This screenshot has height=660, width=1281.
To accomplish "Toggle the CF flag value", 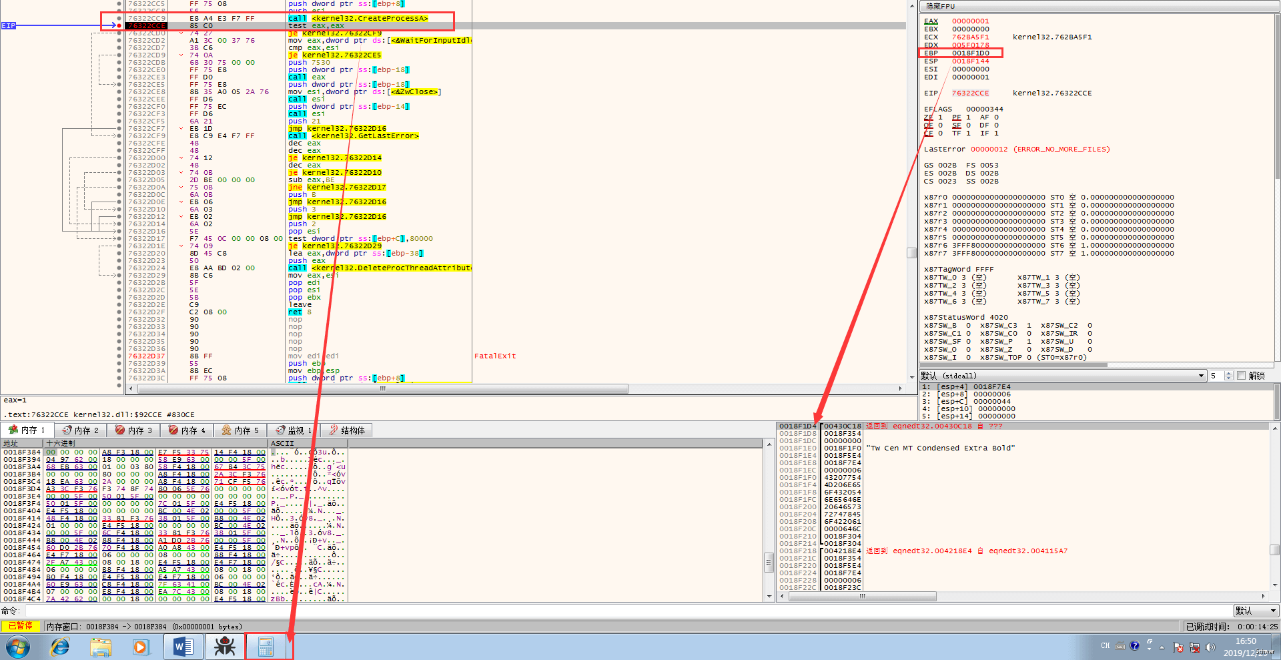I will click(x=940, y=133).
